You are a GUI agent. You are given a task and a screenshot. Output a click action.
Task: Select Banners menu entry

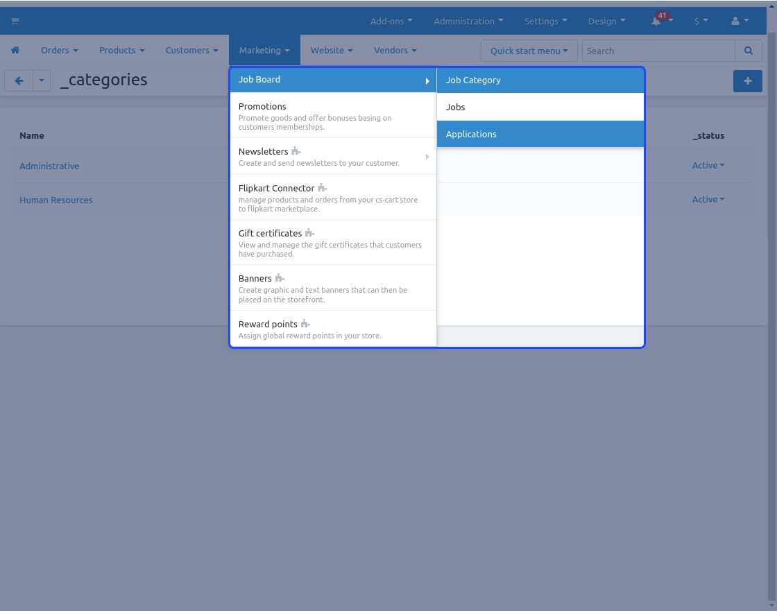[x=333, y=288]
